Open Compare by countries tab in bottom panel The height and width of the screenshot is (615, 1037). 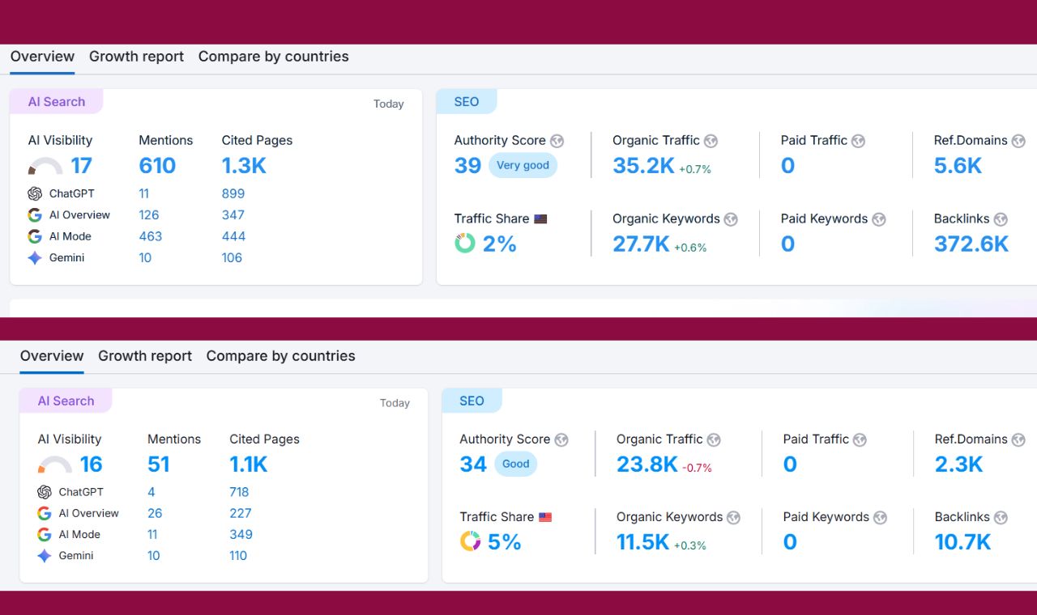[x=280, y=356]
